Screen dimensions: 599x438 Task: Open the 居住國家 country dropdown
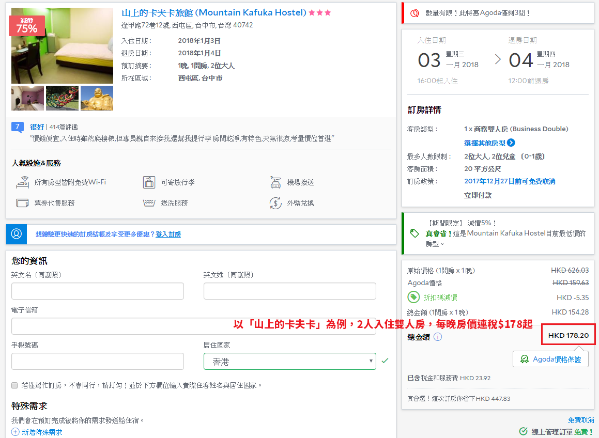290,361
